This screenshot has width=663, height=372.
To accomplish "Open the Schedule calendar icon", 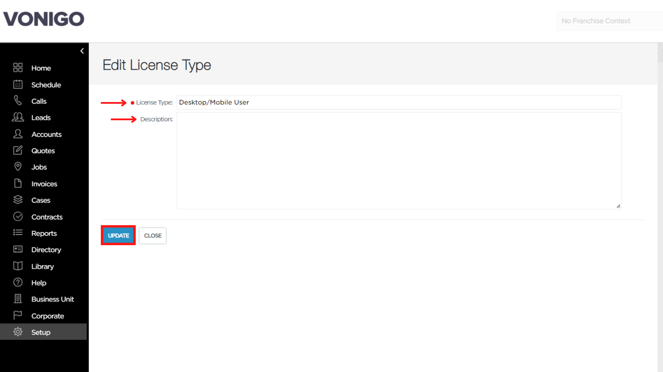I will (18, 85).
